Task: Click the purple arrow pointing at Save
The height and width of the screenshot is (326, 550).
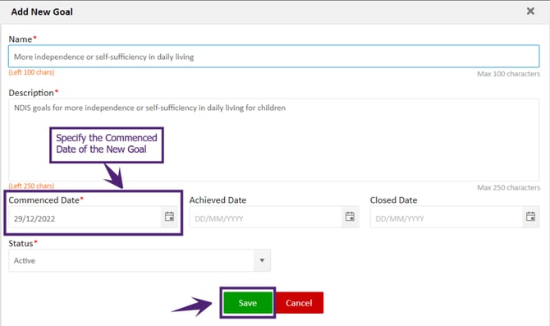Action: coord(191,305)
